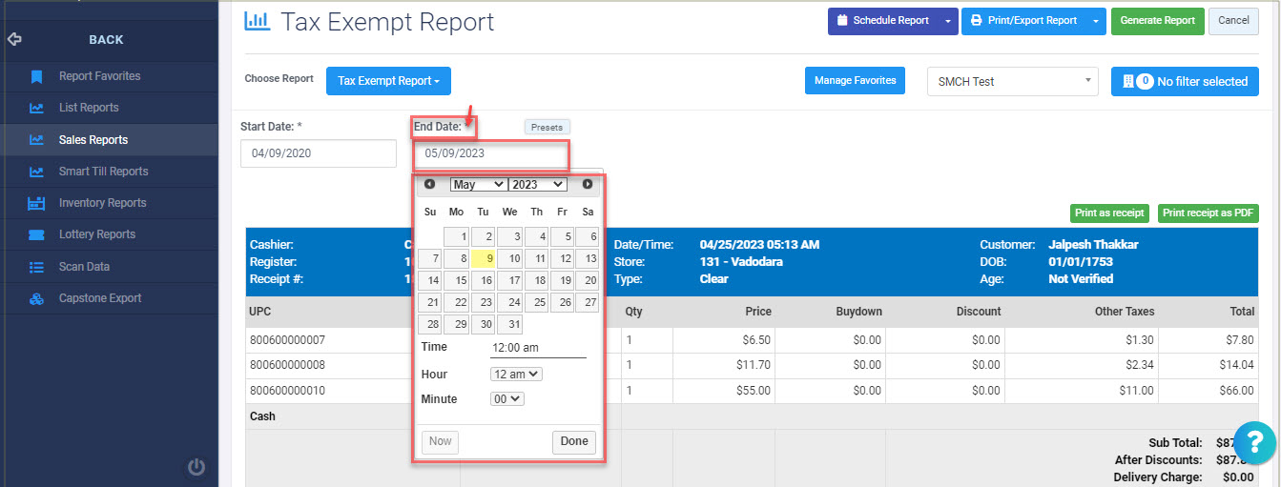Screen dimensions: 1281x487
Task: Click the Generate Report button
Action: [1157, 21]
